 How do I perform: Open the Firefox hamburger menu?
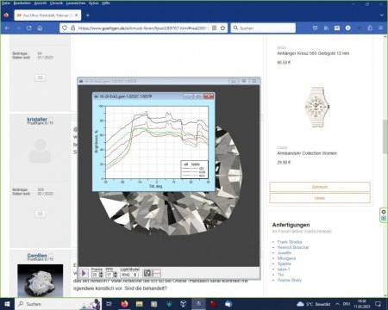click(381, 28)
